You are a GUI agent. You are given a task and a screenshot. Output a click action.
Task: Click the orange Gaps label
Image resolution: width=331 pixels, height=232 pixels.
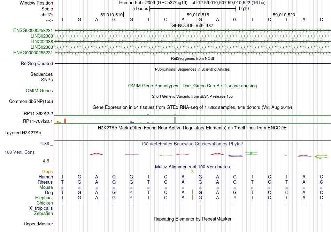tap(47, 172)
